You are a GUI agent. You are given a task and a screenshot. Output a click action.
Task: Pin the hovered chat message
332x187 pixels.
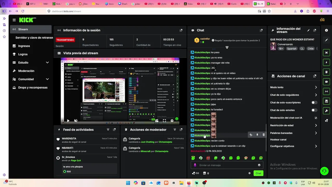pyautogui.click(x=257, y=135)
